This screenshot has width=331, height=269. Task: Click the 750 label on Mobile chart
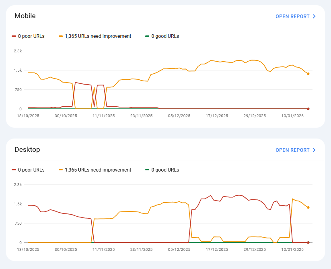[x=18, y=89]
